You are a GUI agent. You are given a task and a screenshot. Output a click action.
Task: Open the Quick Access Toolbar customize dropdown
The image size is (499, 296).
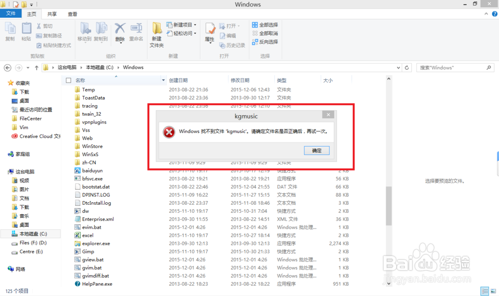pyautogui.click(x=31, y=4)
